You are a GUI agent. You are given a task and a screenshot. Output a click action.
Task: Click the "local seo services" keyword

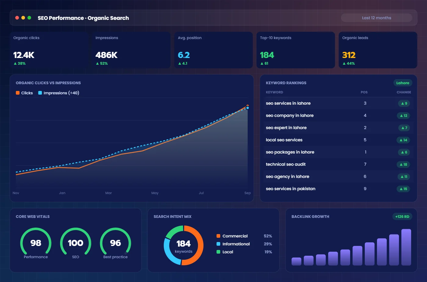pyautogui.click(x=284, y=140)
